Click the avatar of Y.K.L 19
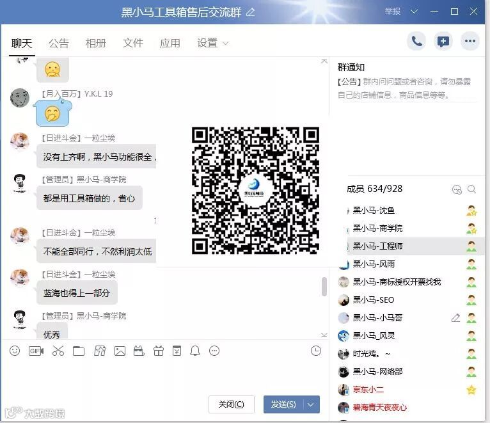 tap(20, 98)
